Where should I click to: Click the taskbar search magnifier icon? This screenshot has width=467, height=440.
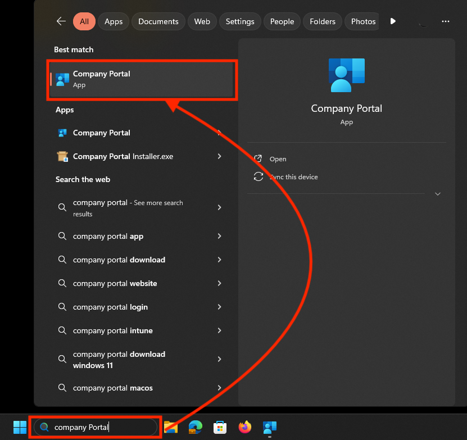tap(44, 427)
